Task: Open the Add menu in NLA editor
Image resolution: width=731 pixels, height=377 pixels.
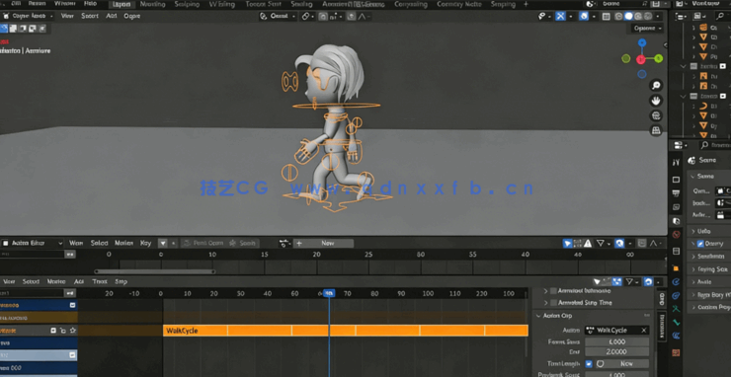Action: (79, 282)
